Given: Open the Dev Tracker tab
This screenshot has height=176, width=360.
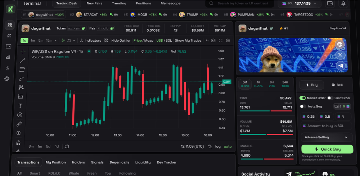Looking at the screenshot, I should 167,162.
